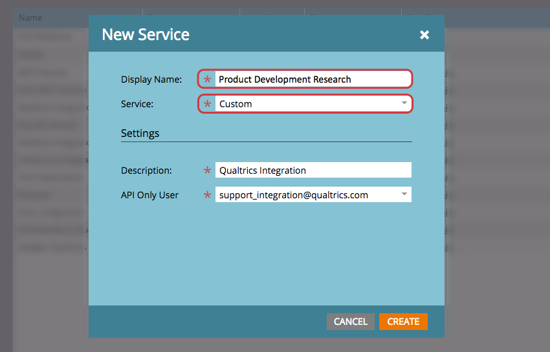This screenshot has height=352, width=550.
Task: Click the API Only User label
Action: (149, 194)
